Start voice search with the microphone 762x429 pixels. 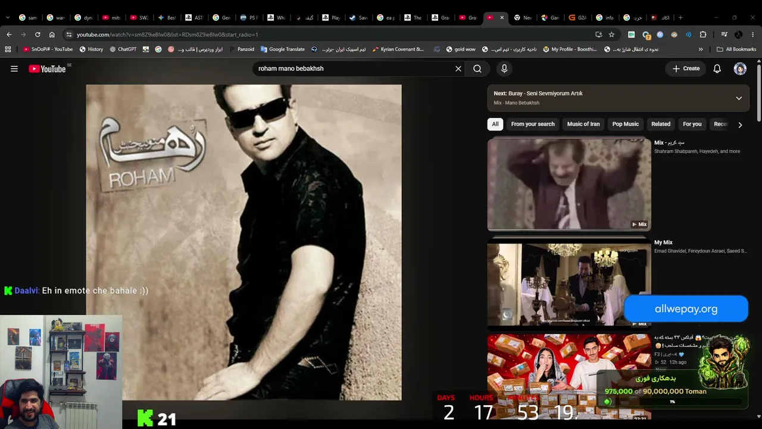pyautogui.click(x=504, y=69)
